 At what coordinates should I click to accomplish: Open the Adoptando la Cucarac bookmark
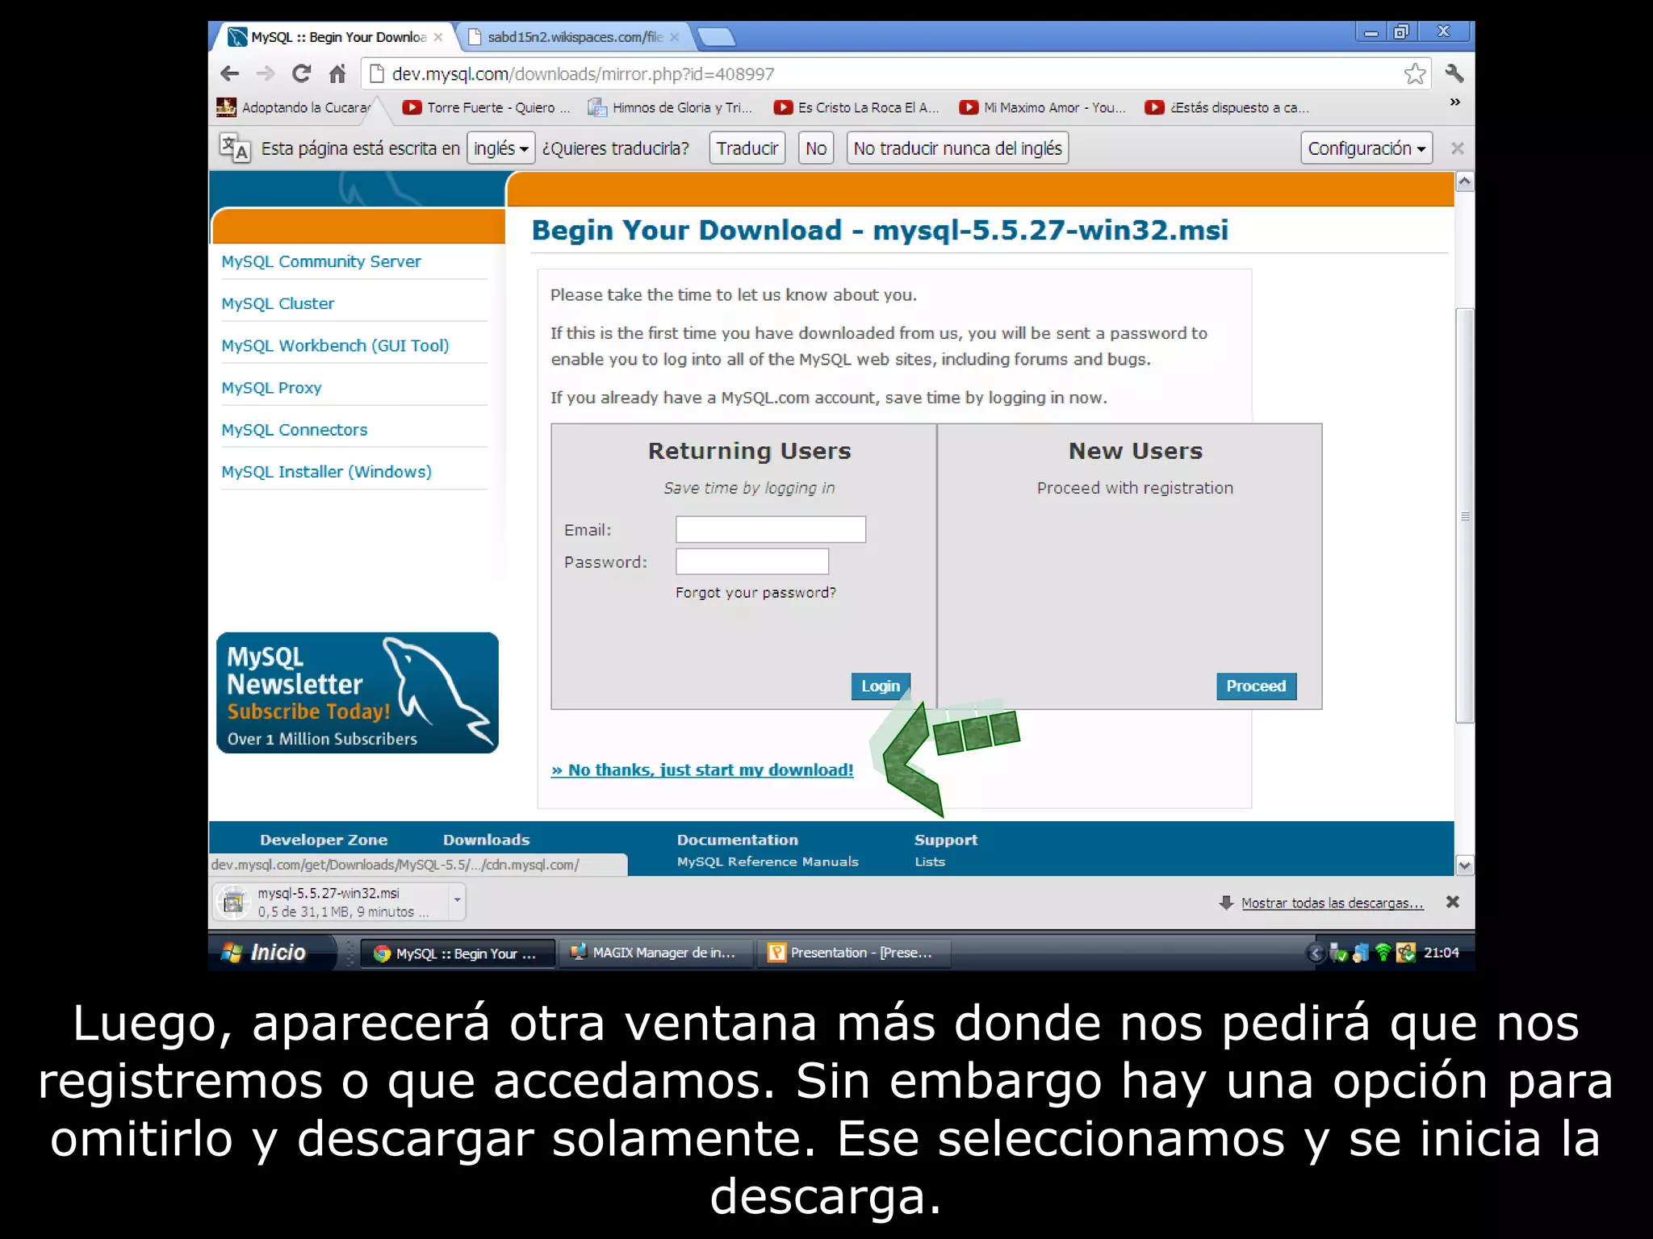294,107
